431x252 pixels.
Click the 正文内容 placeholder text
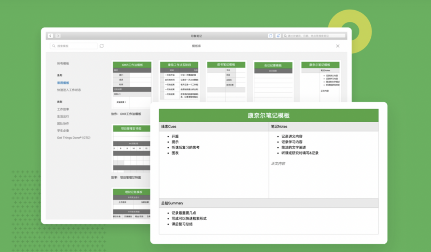[x=278, y=164]
